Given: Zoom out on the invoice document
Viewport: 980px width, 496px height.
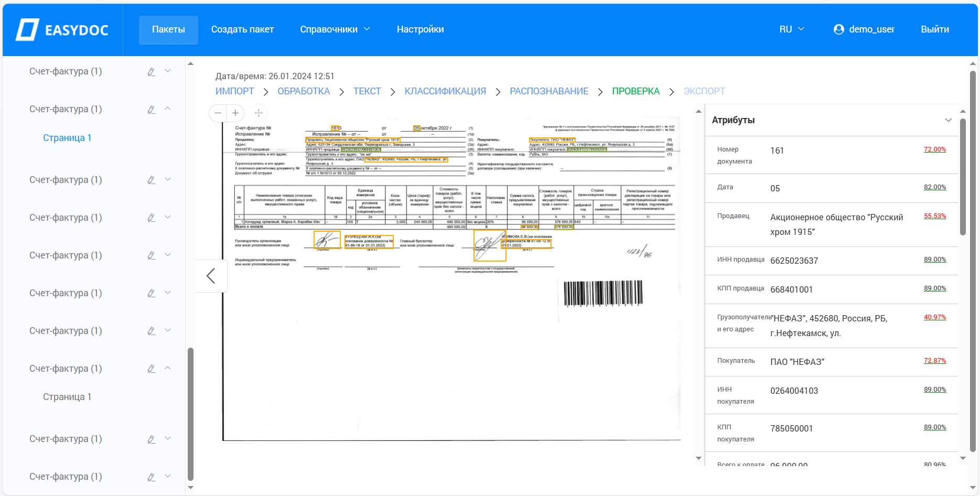Looking at the screenshot, I should pos(217,113).
